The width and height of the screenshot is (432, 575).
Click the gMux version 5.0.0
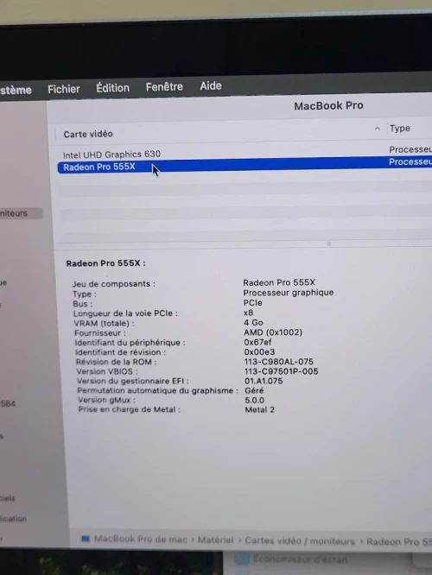pos(254,400)
